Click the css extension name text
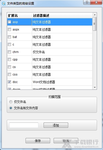 (x=15, y=74)
